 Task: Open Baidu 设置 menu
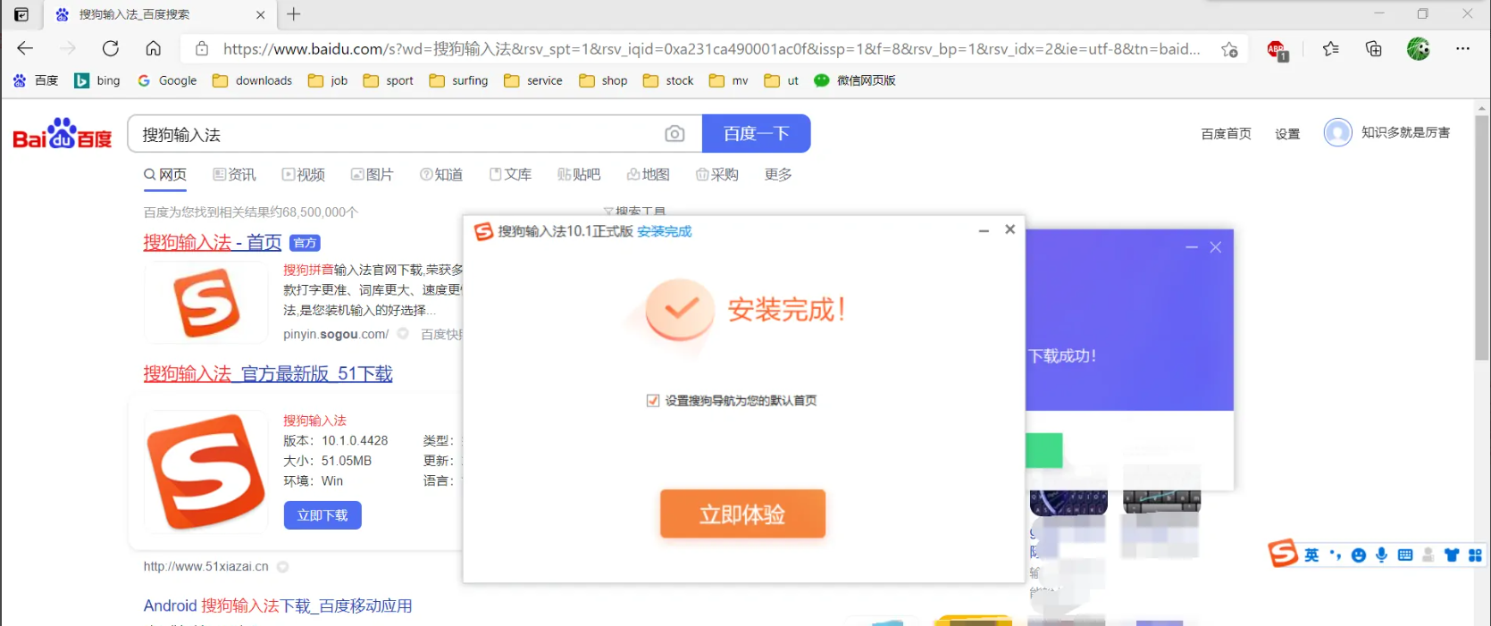pos(1287,134)
